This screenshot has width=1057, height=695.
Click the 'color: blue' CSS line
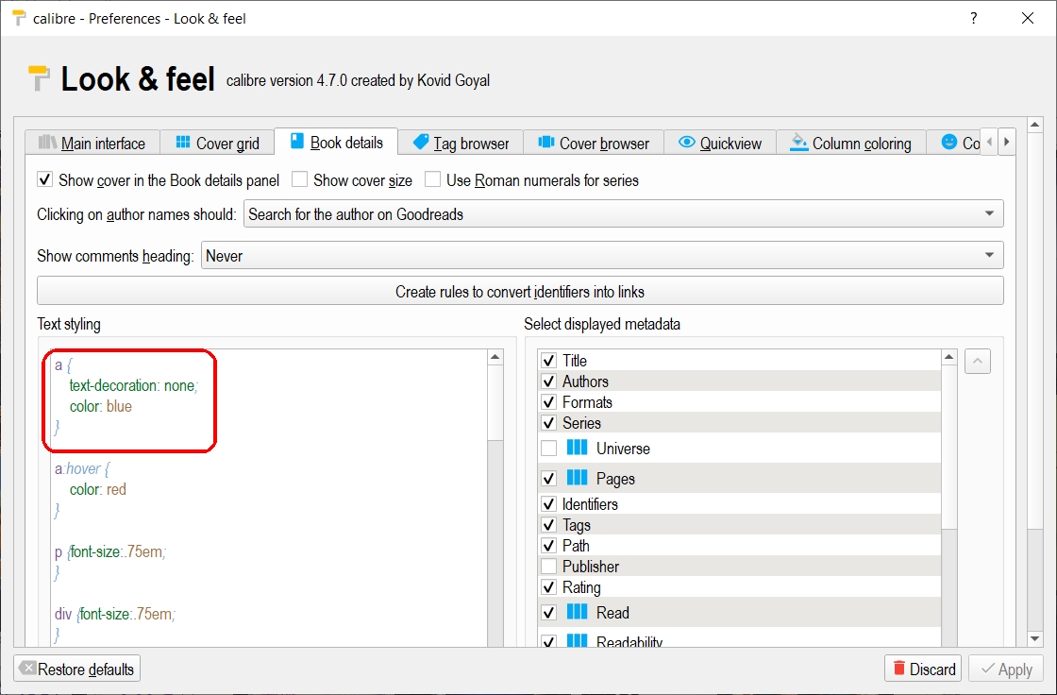click(100, 406)
